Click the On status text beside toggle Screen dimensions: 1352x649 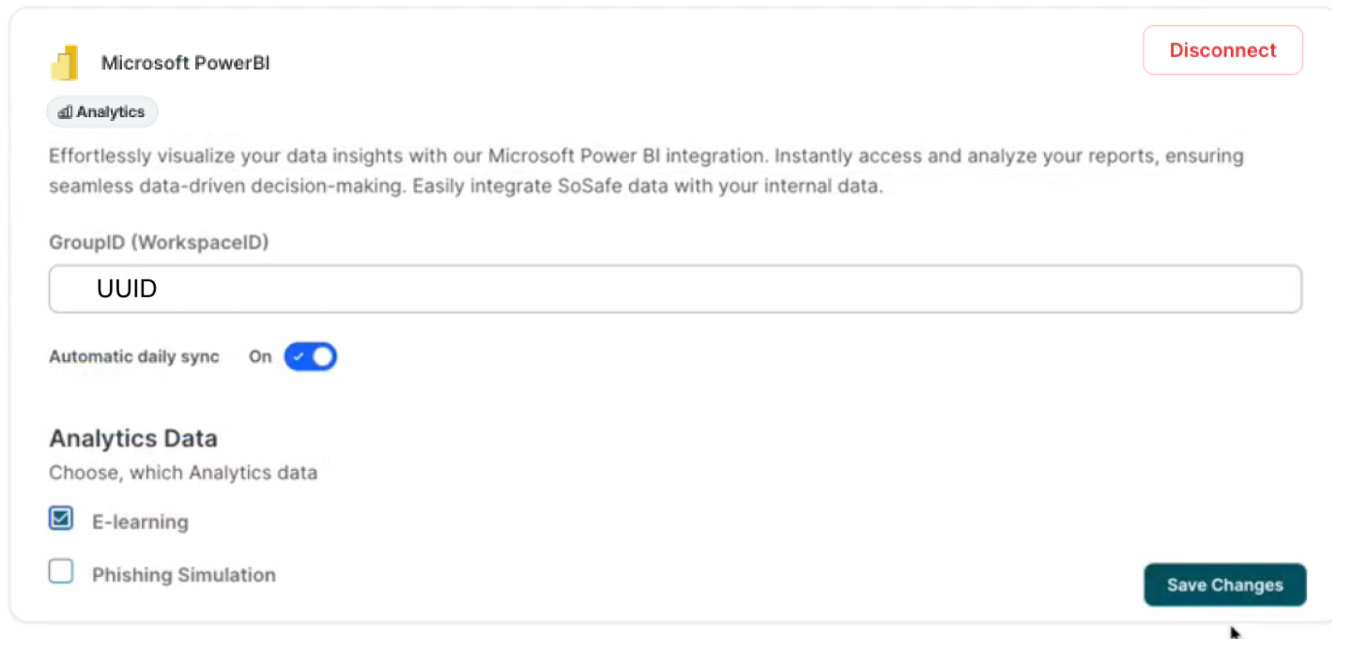260,357
